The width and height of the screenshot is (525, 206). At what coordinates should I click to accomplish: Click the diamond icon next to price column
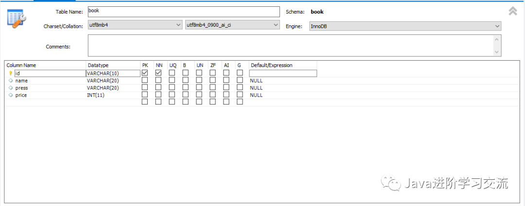pyautogui.click(x=11, y=95)
